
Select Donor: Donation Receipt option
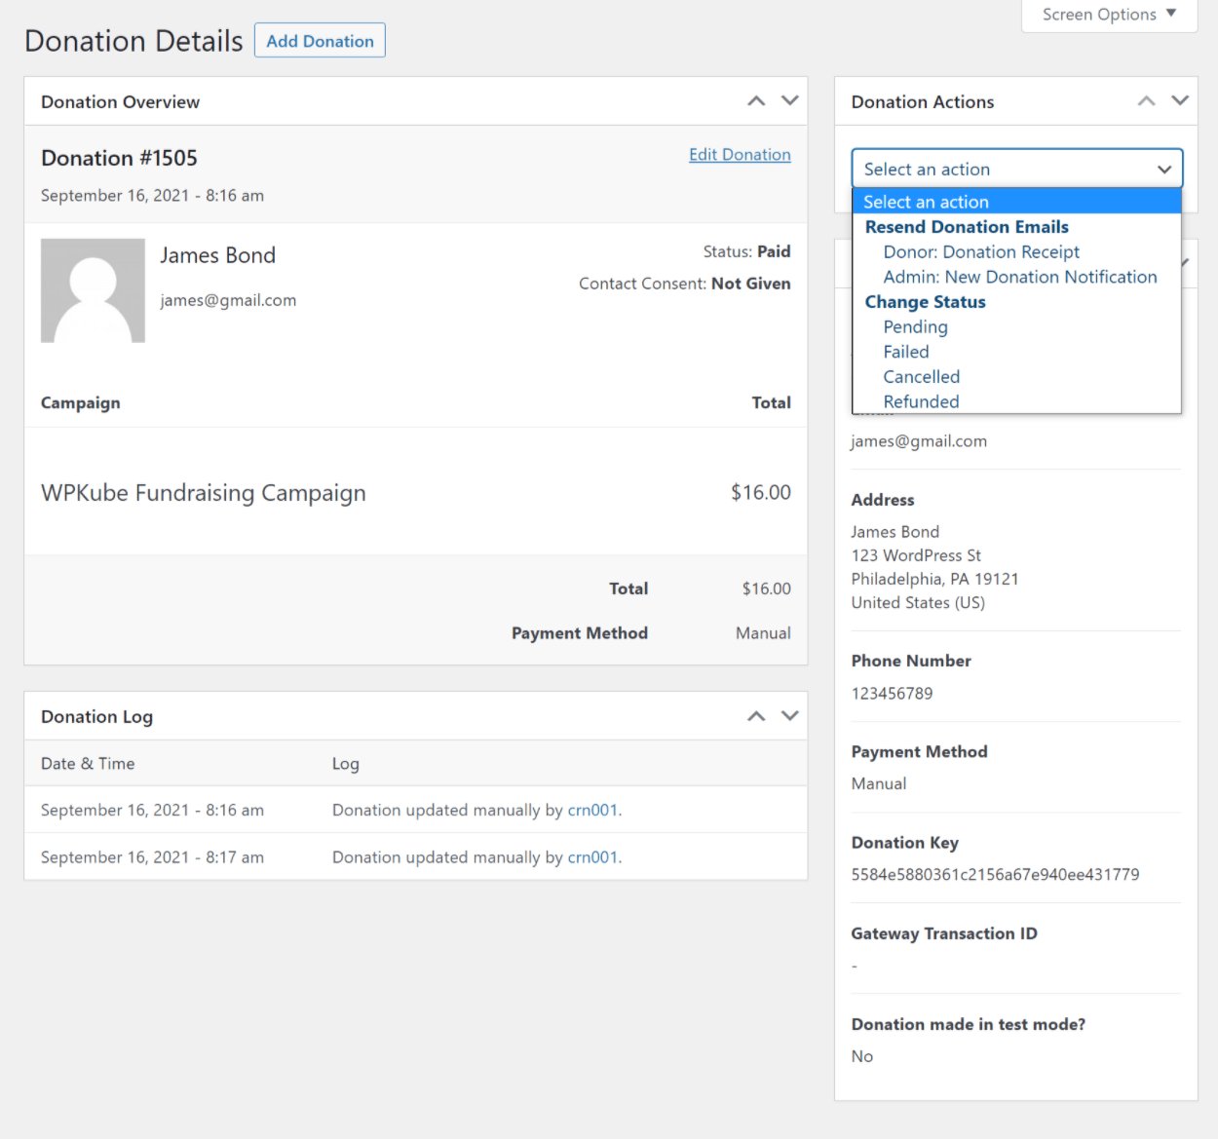[981, 251]
